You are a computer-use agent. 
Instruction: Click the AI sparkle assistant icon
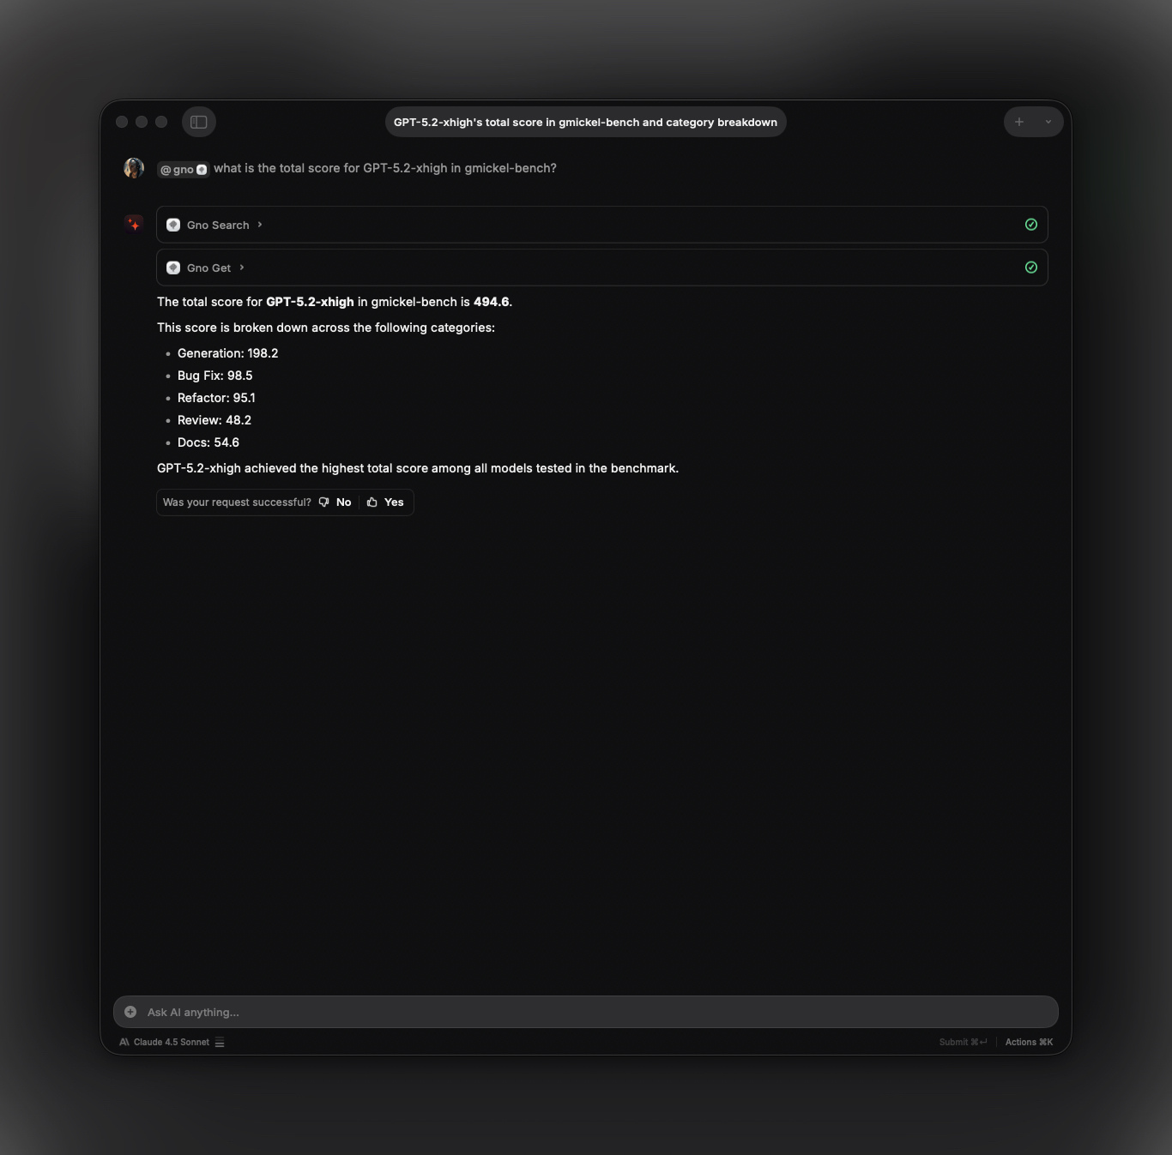click(134, 224)
